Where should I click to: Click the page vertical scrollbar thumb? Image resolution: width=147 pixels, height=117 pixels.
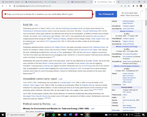[x=146, y=23]
